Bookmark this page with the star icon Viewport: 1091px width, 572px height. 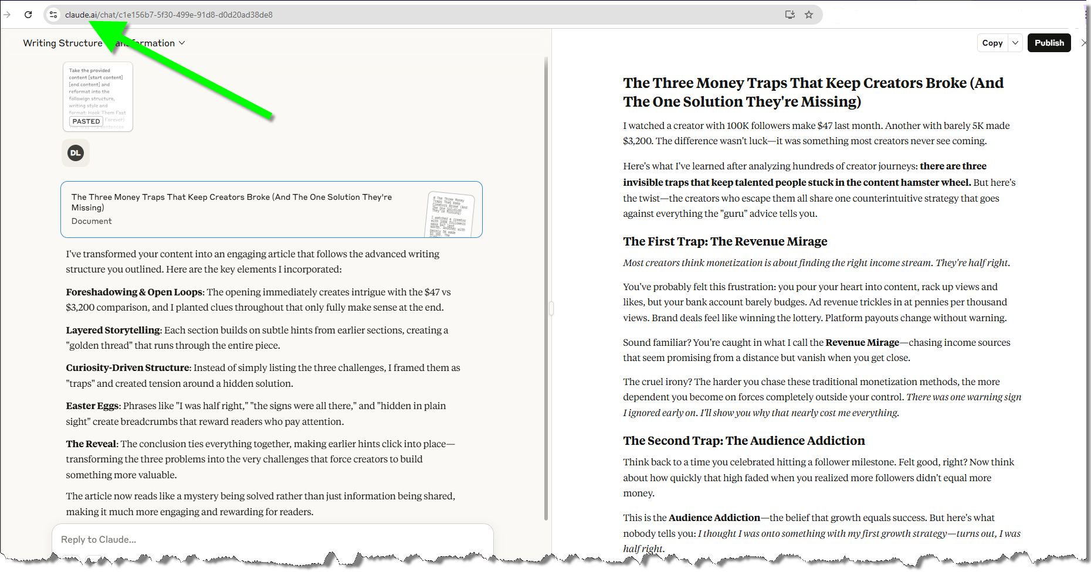(x=809, y=15)
